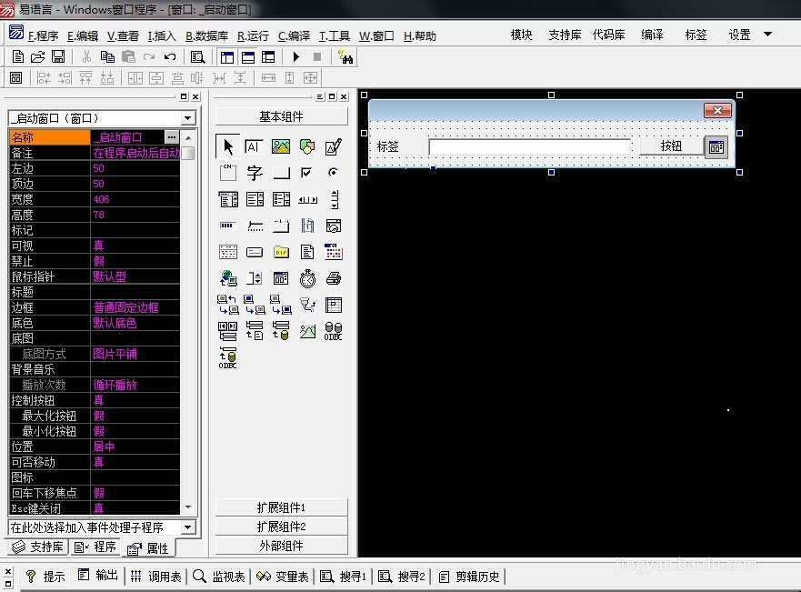Viewport: 801px width, 592px height.
Task: Click the Run (play) toolbar button
Action: click(295, 56)
